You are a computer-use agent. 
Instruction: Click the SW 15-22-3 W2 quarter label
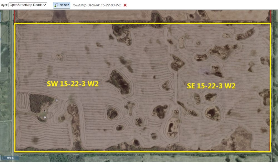[x=73, y=84]
